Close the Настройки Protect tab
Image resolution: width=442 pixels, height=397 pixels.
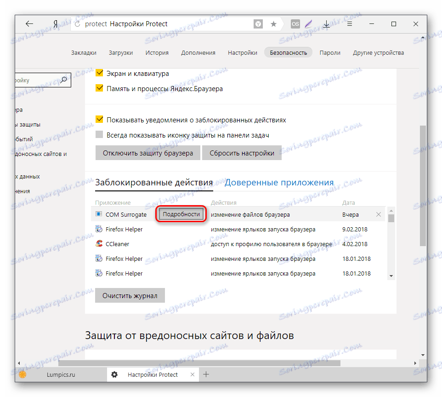pos(193,374)
